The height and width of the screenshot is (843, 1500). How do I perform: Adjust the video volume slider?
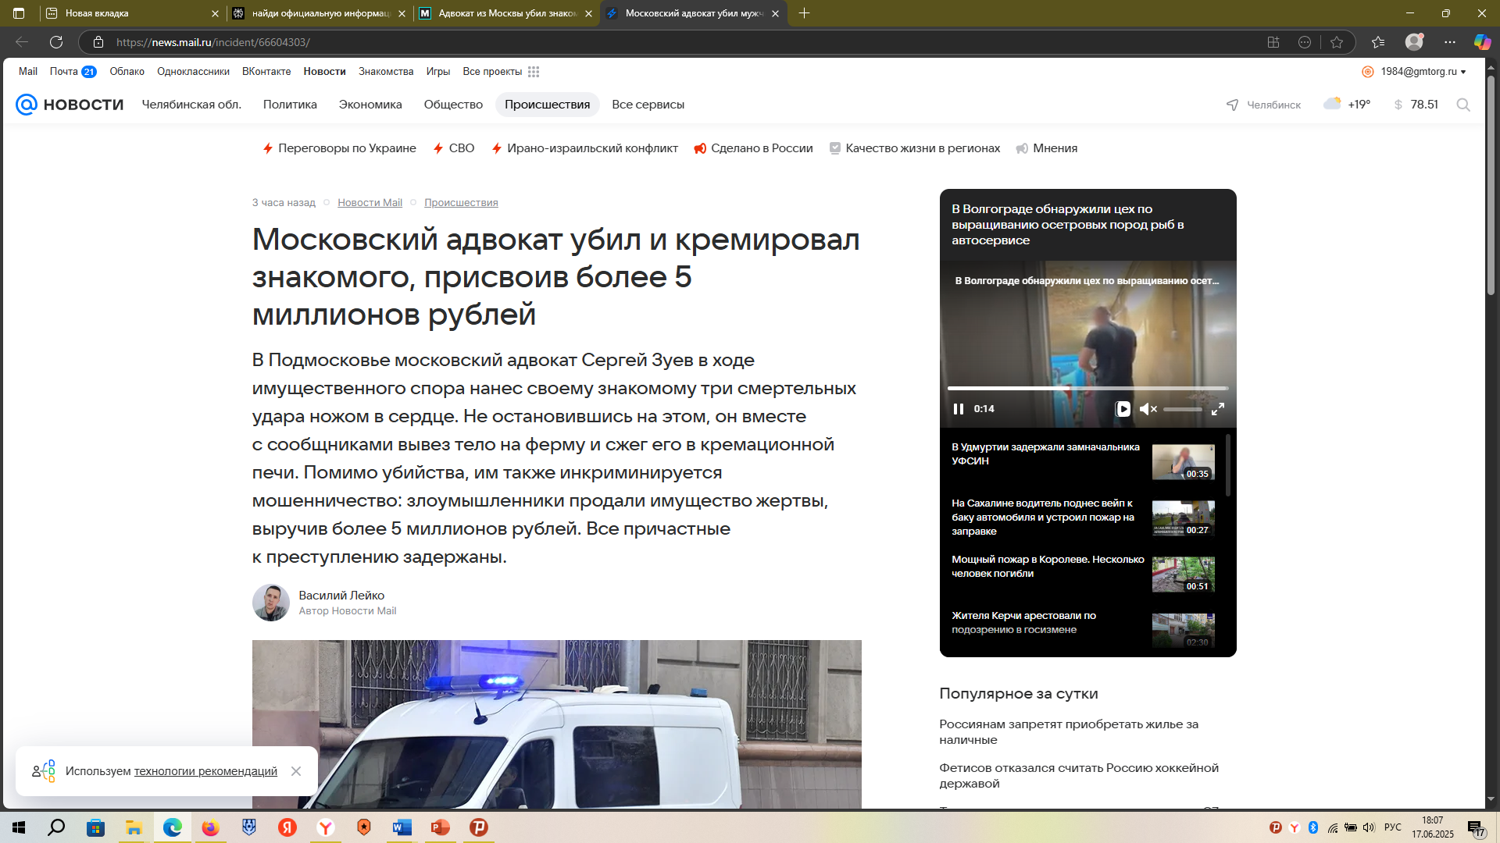tap(1183, 409)
